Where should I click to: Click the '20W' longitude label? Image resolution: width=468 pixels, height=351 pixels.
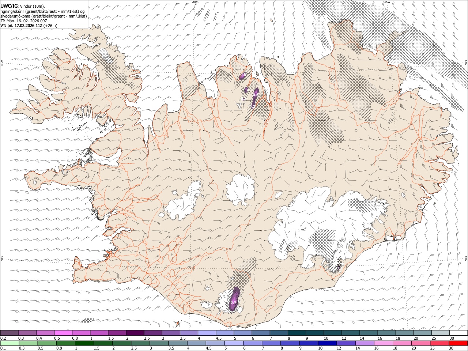point(195,2)
